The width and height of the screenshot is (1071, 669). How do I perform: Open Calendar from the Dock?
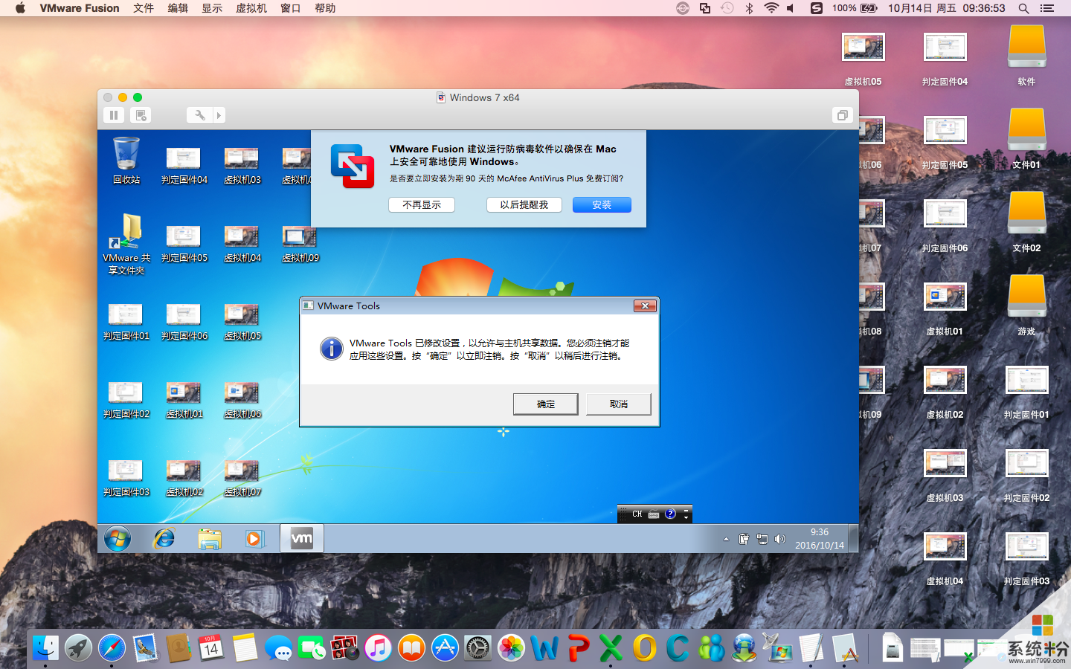211,647
